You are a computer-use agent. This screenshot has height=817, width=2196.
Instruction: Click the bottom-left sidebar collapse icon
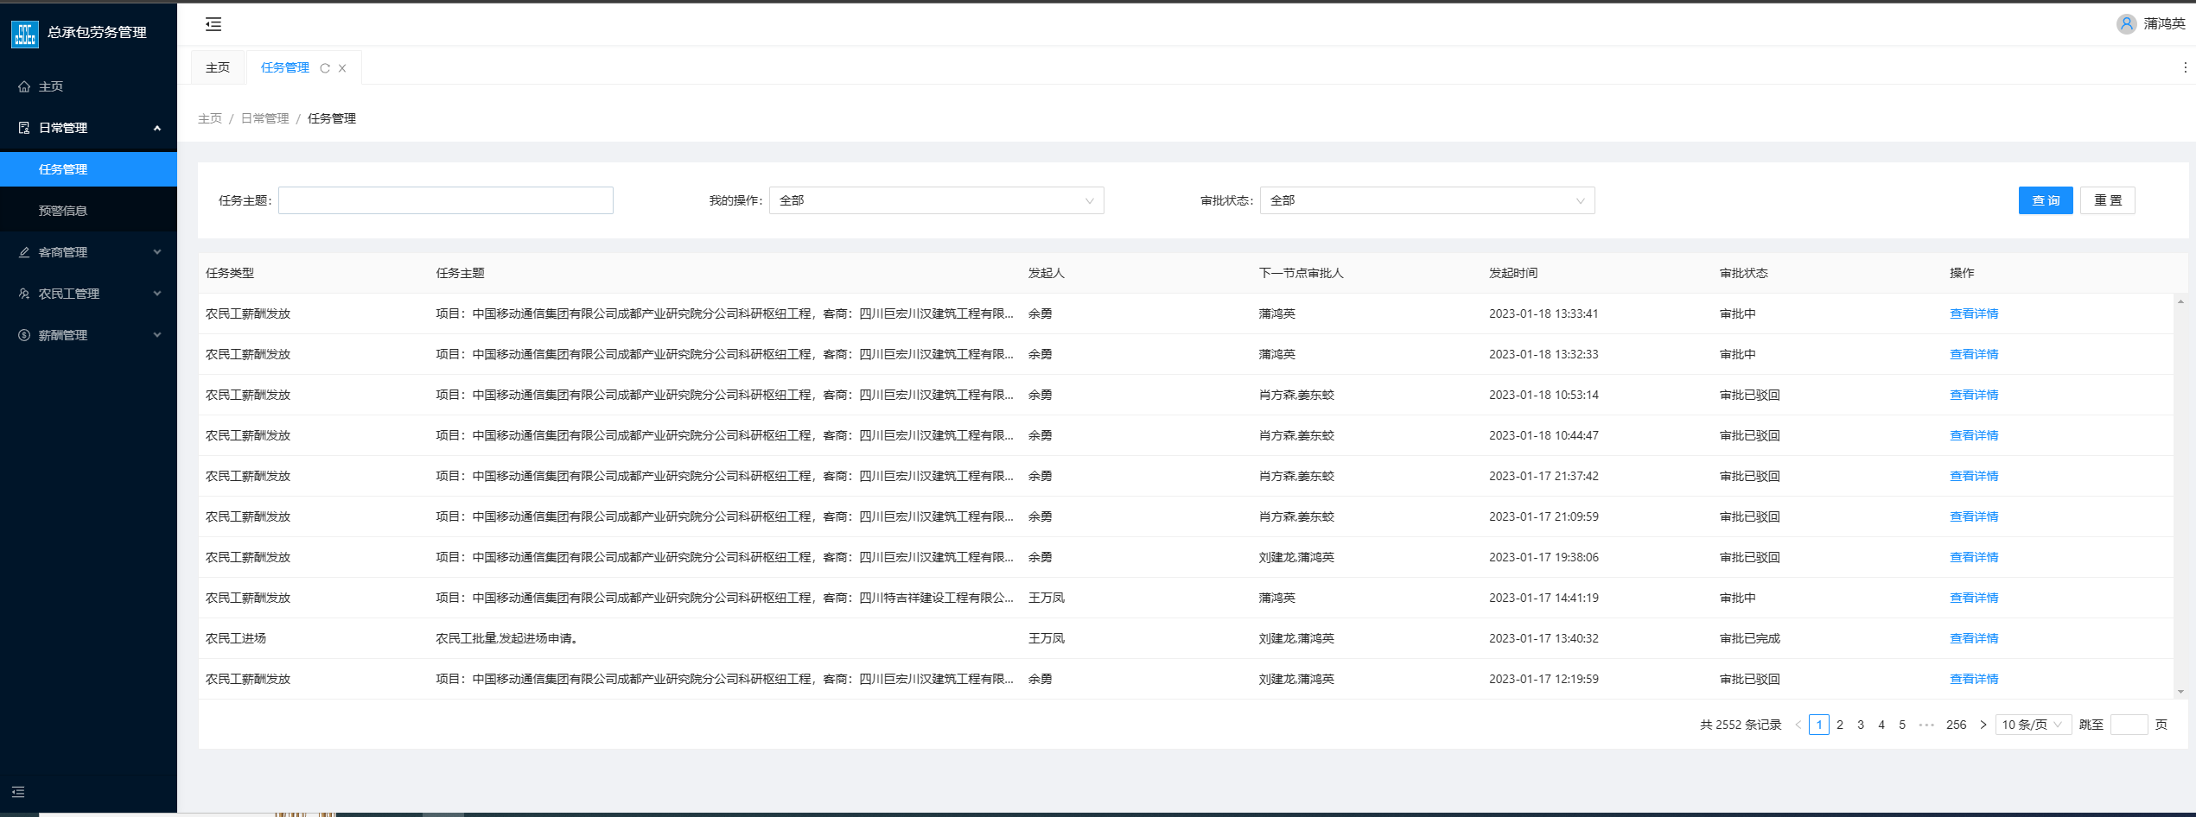click(18, 792)
